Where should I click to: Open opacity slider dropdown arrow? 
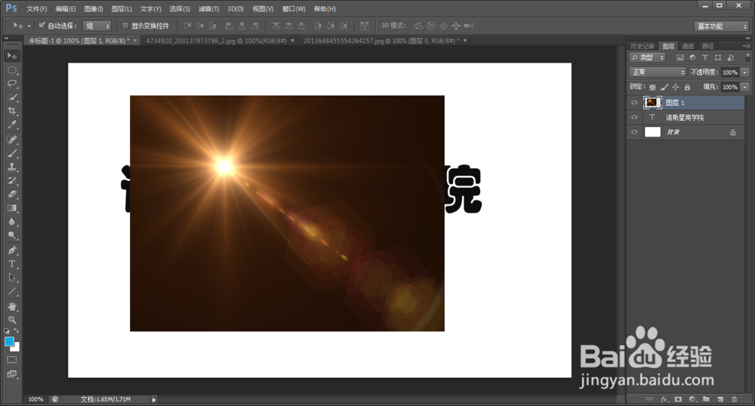pos(745,72)
